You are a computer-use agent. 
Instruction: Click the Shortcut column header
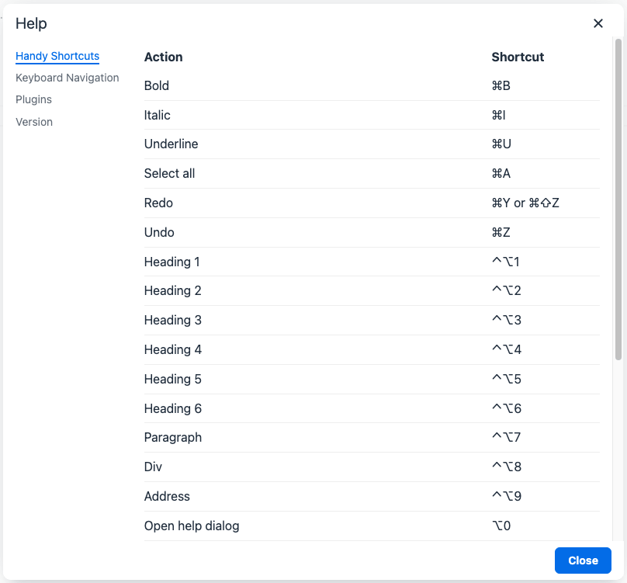[x=518, y=57]
